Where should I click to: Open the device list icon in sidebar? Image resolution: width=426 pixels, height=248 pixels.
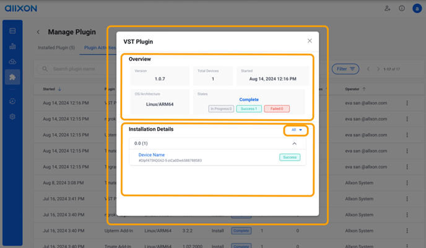[x=12, y=31]
